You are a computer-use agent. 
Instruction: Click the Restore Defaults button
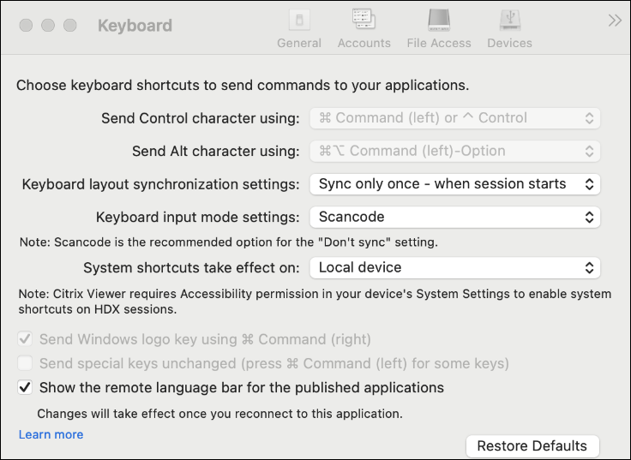(532, 445)
